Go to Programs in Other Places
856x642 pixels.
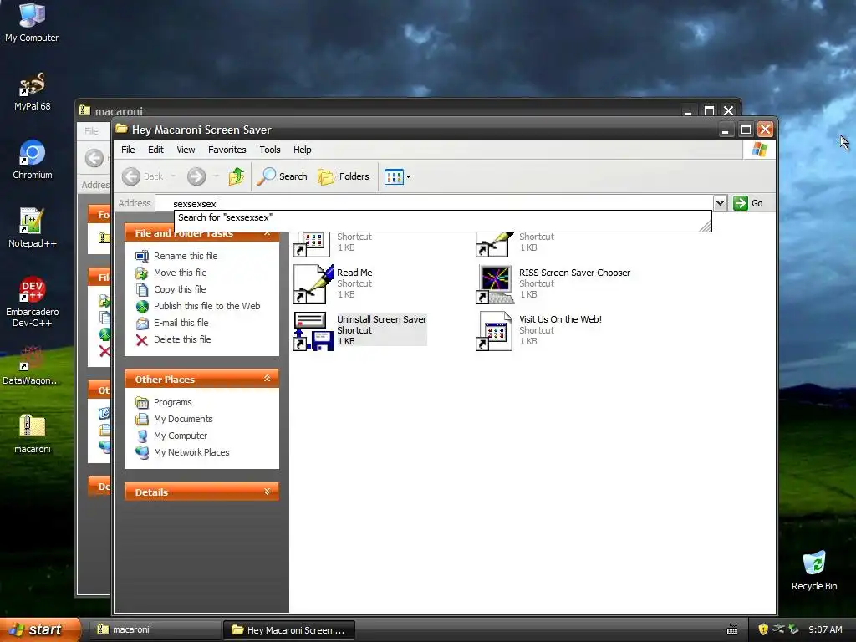[x=172, y=402]
